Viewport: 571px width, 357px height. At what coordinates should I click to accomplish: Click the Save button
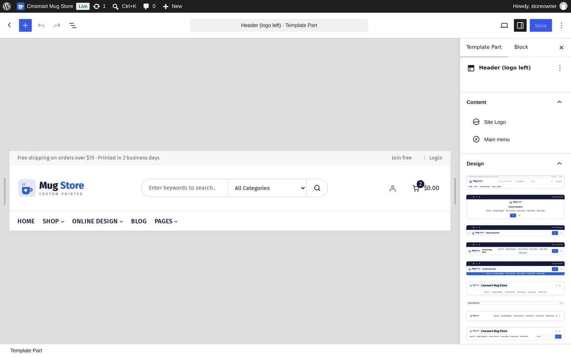point(541,25)
